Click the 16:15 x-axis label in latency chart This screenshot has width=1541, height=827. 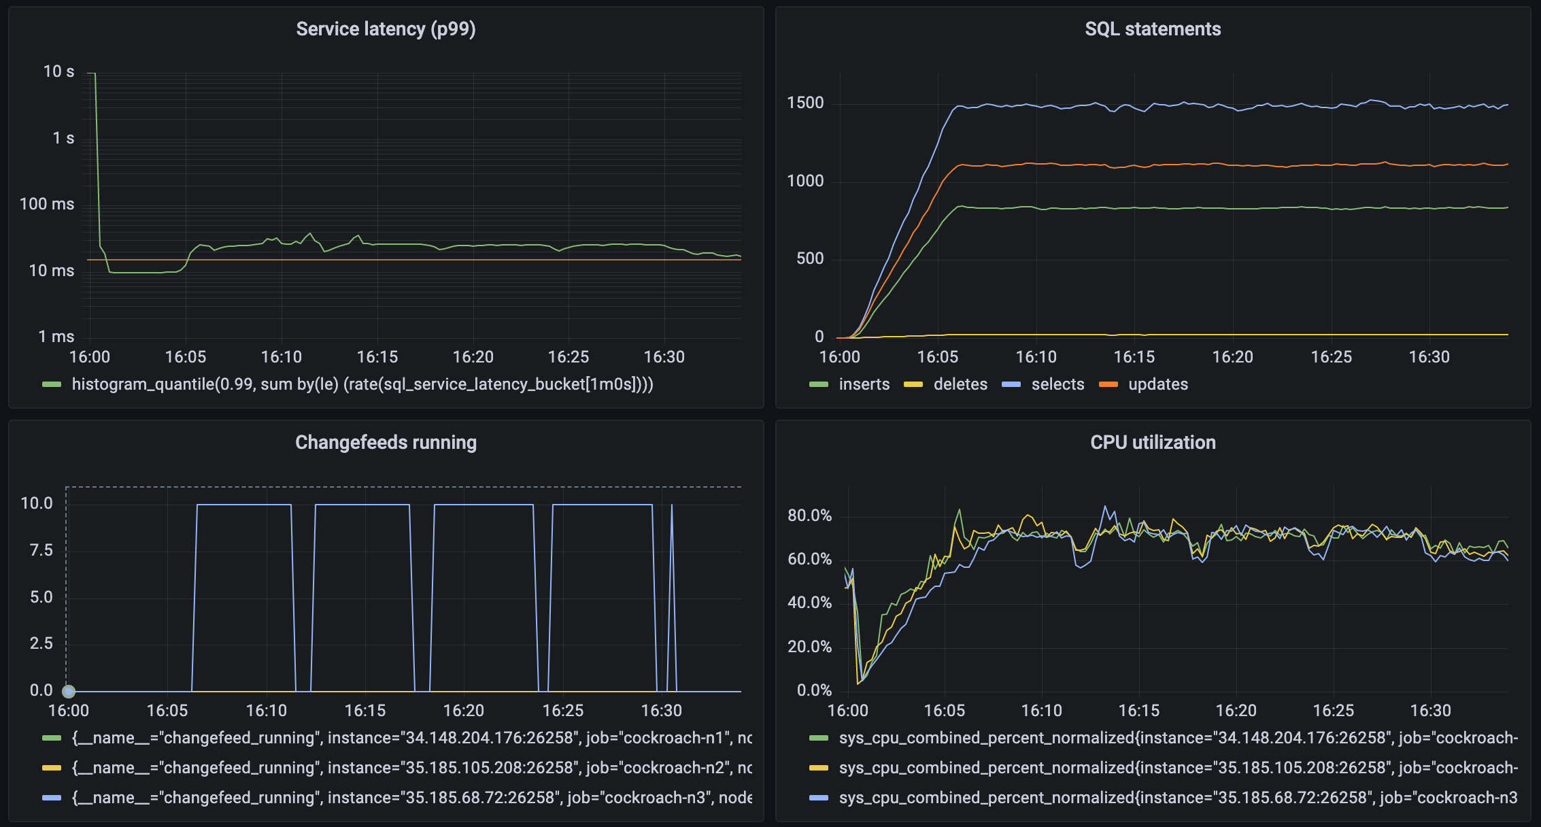pyautogui.click(x=377, y=357)
